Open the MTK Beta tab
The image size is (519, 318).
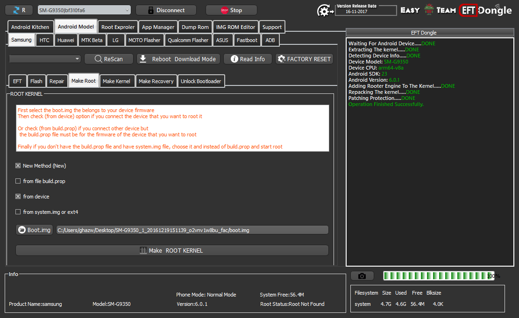[x=92, y=40]
